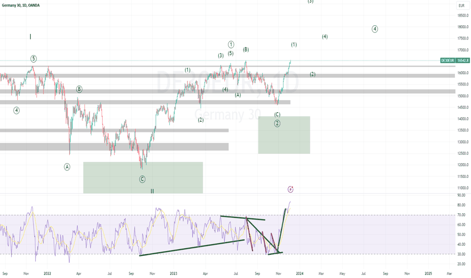The height and width of the screenshot is (278, 471).
Task: Open the EUR currency selector
Action: (462, 6)
